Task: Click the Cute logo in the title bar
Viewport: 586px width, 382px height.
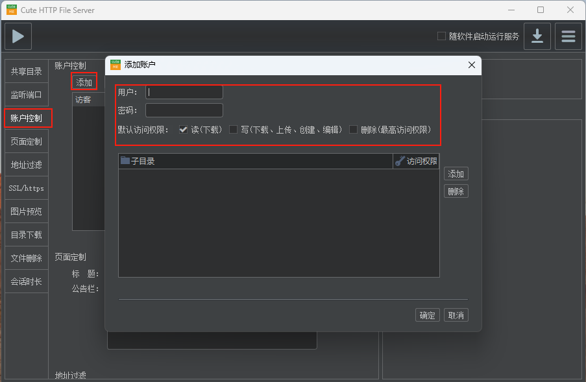Action: (x=10, y=10)
